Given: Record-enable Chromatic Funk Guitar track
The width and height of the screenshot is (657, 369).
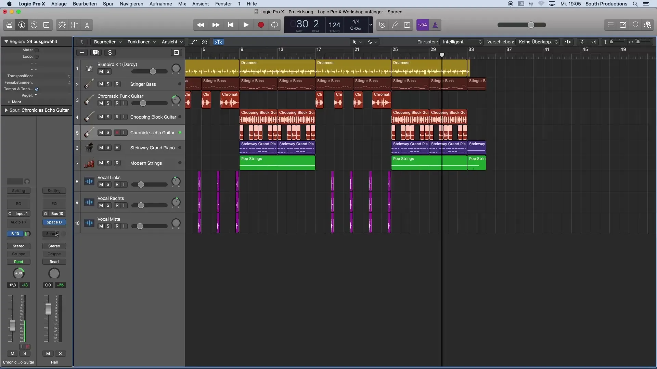Looking at the screenshot, I should pos(117,103).
